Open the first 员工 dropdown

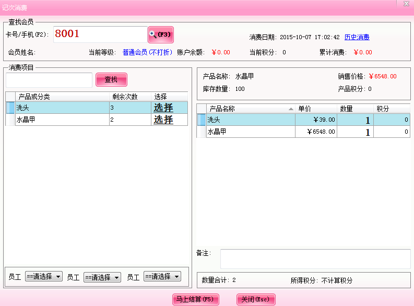pyautogui.click(x=44, y=276)
